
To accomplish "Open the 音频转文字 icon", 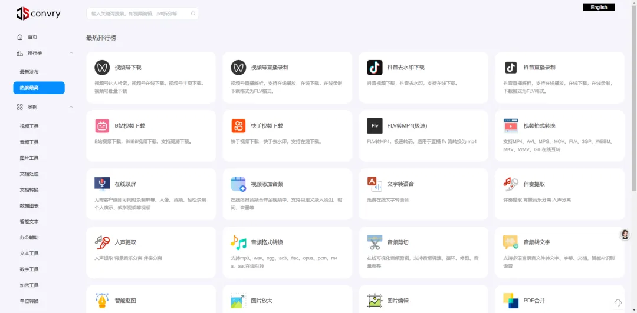I will click(511, 242).
